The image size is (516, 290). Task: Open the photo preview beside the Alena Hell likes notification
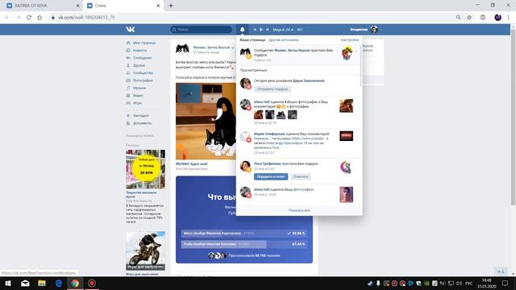pos(346,106)
